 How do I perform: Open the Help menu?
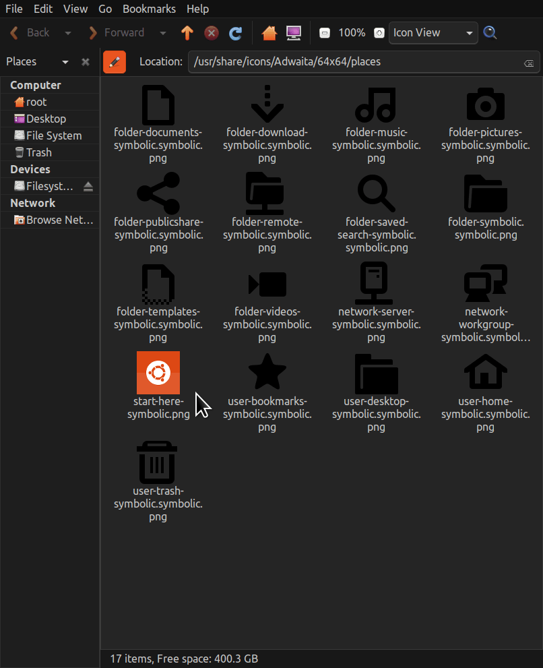[x=197, y=9]
